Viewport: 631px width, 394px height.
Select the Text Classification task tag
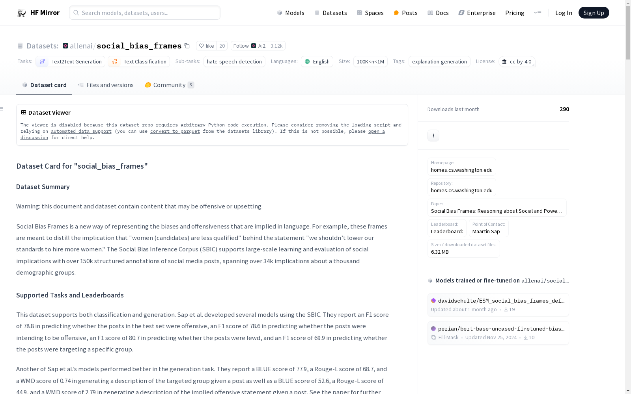(139, 61)
